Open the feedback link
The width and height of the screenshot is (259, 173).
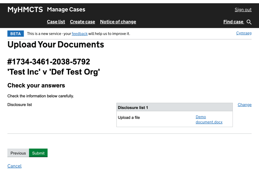[x=80, y=34]
